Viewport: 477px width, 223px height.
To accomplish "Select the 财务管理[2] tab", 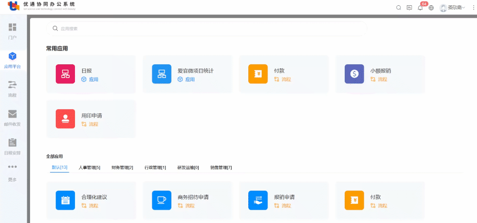I will point(122,168).
